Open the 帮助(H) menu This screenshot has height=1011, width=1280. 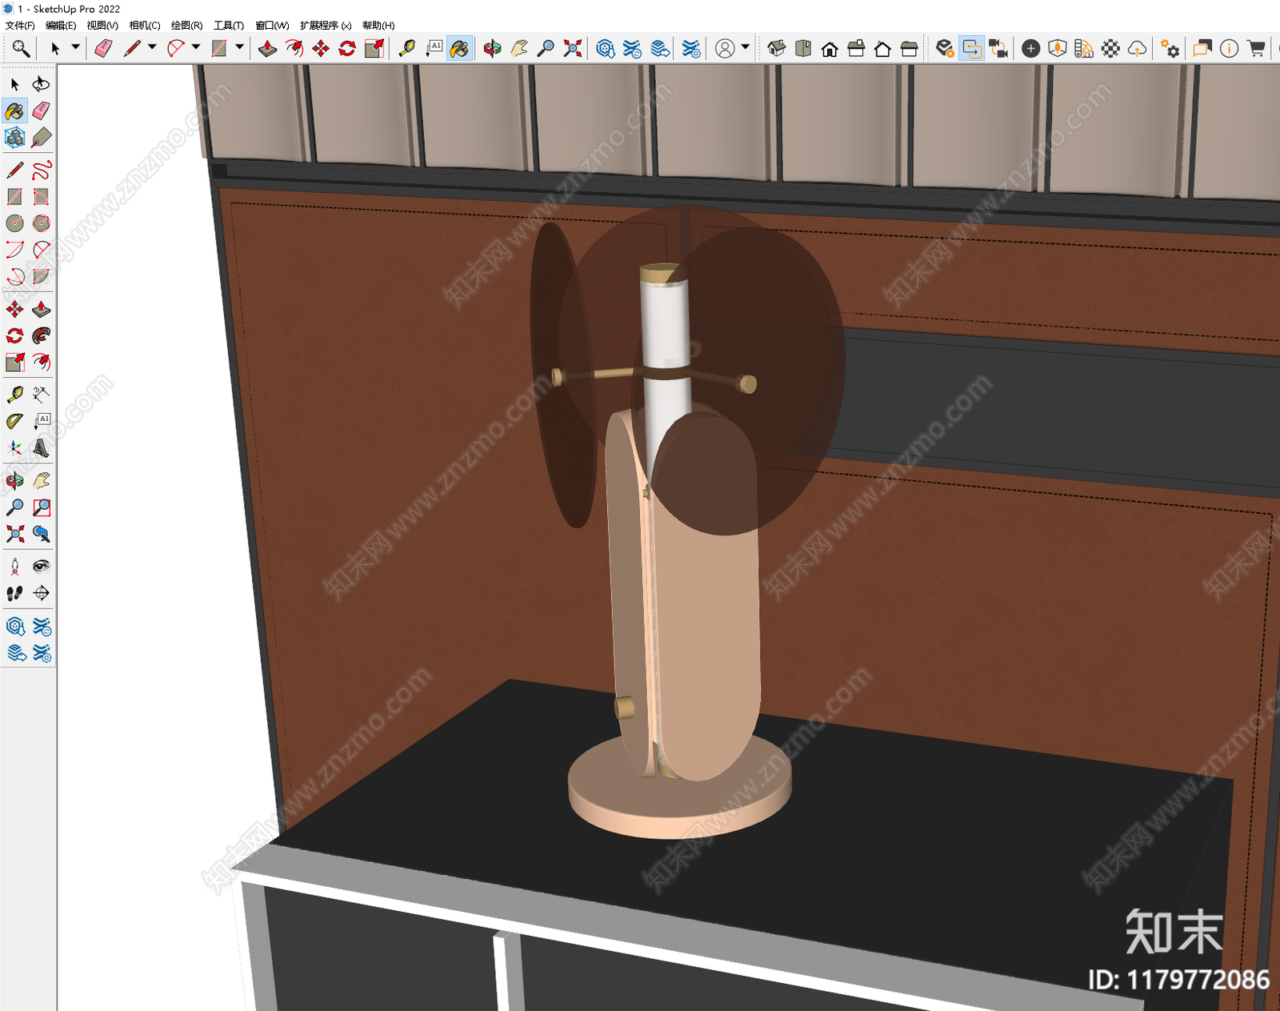coord(378,26)
